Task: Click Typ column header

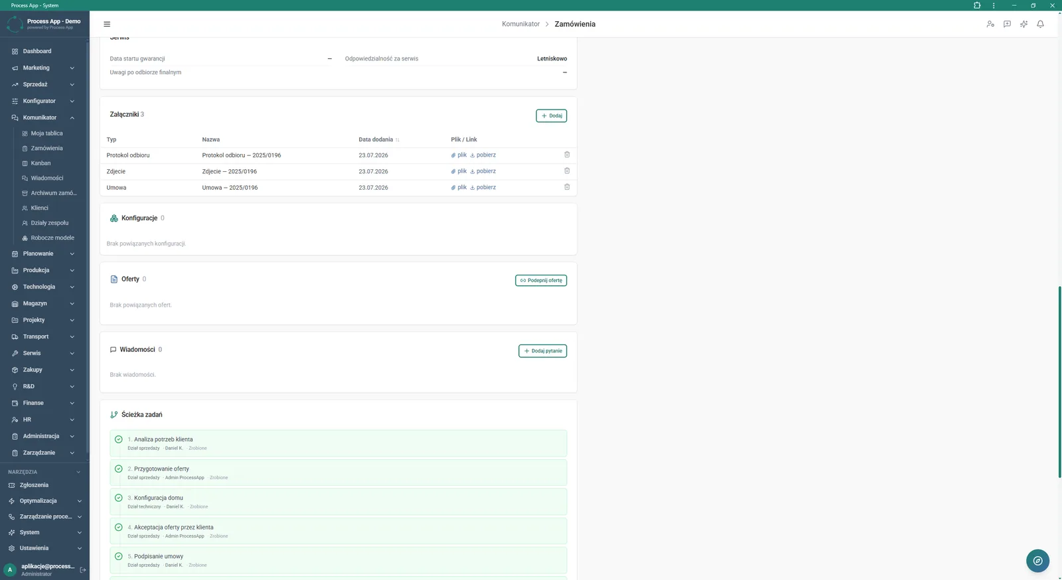Action: coord(112,139)
